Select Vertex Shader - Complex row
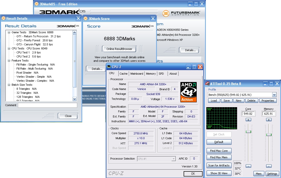This screenshot has height=178, width=281. pyautogui.click(x=35, y=81)
